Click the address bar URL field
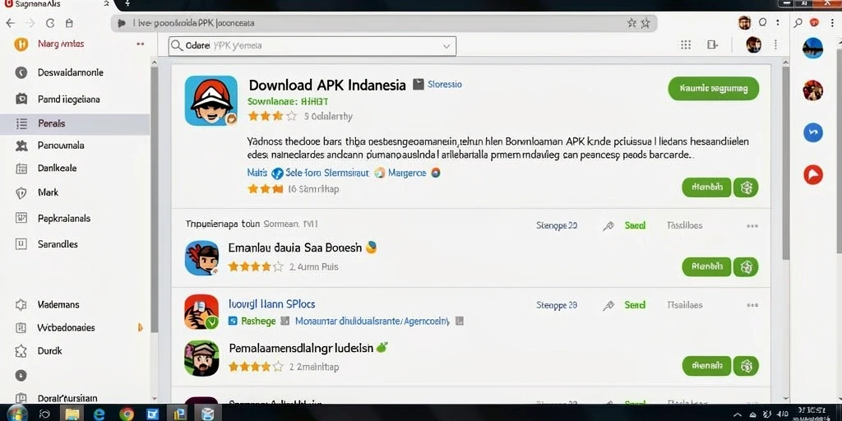This screenshot has width=842, height=421. [x=384, y=23]
